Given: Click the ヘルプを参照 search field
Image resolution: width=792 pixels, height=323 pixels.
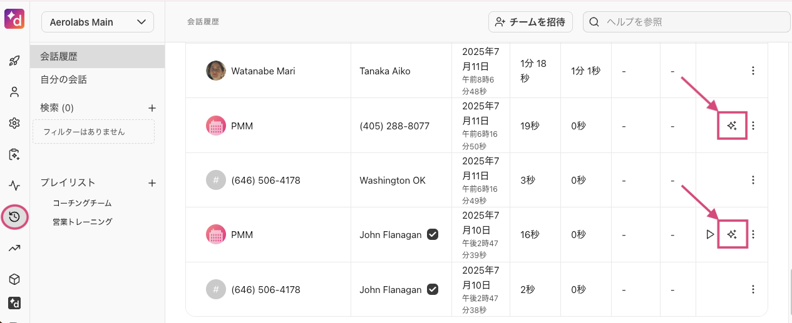Looking at the screenshot, I should (x=686, y=22).
